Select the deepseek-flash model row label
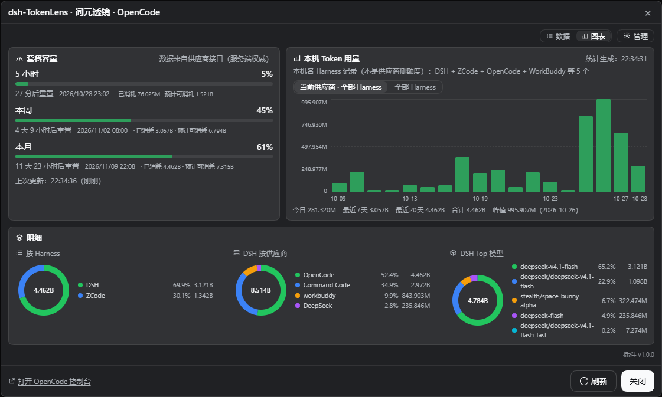 542,316
